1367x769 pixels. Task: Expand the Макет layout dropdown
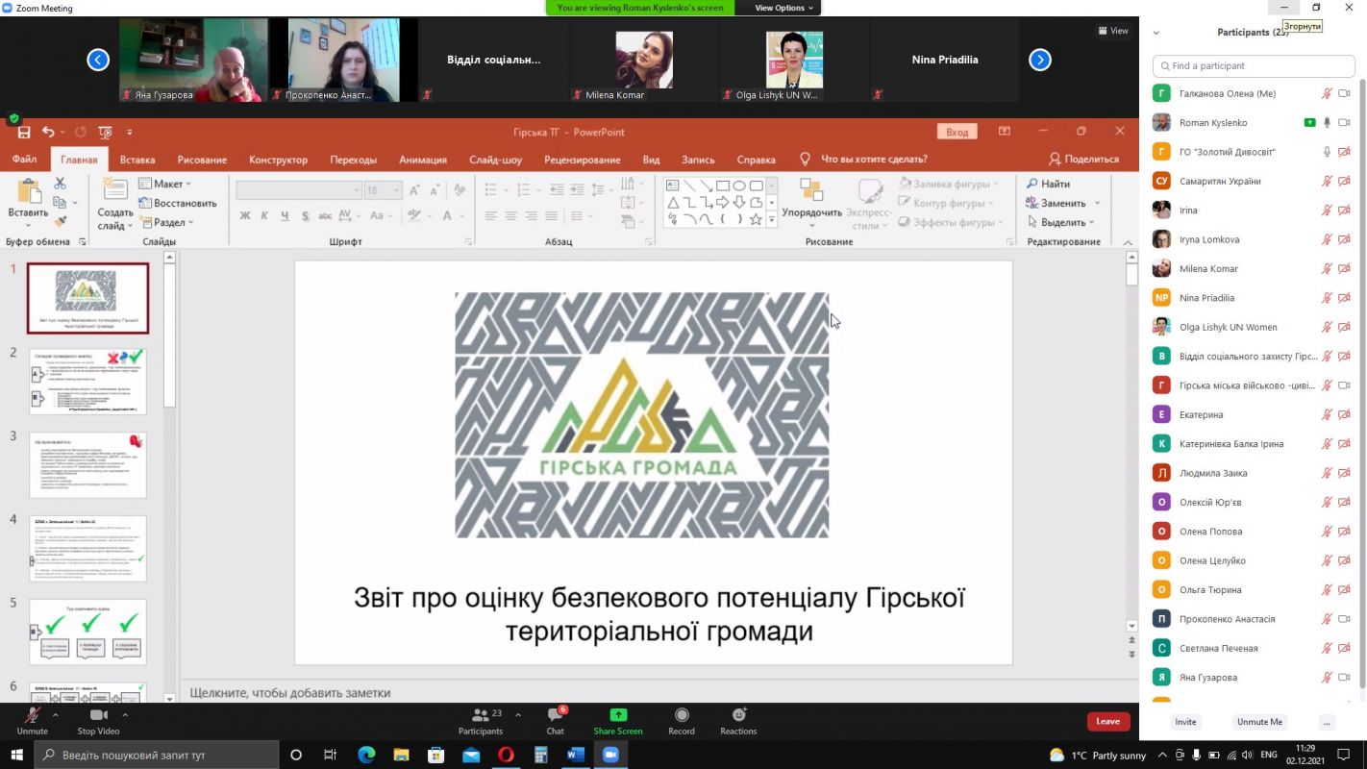(x=163, y=184)
